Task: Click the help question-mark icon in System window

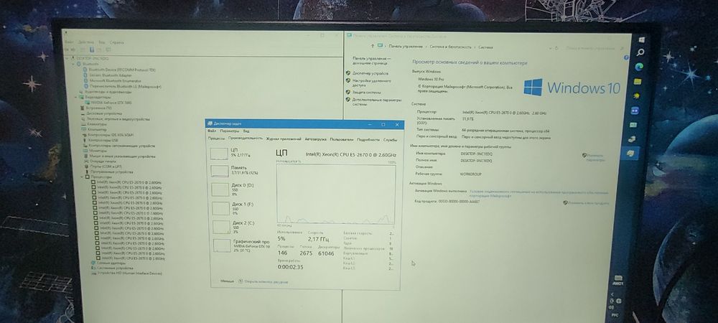Action: pos(625,57)
